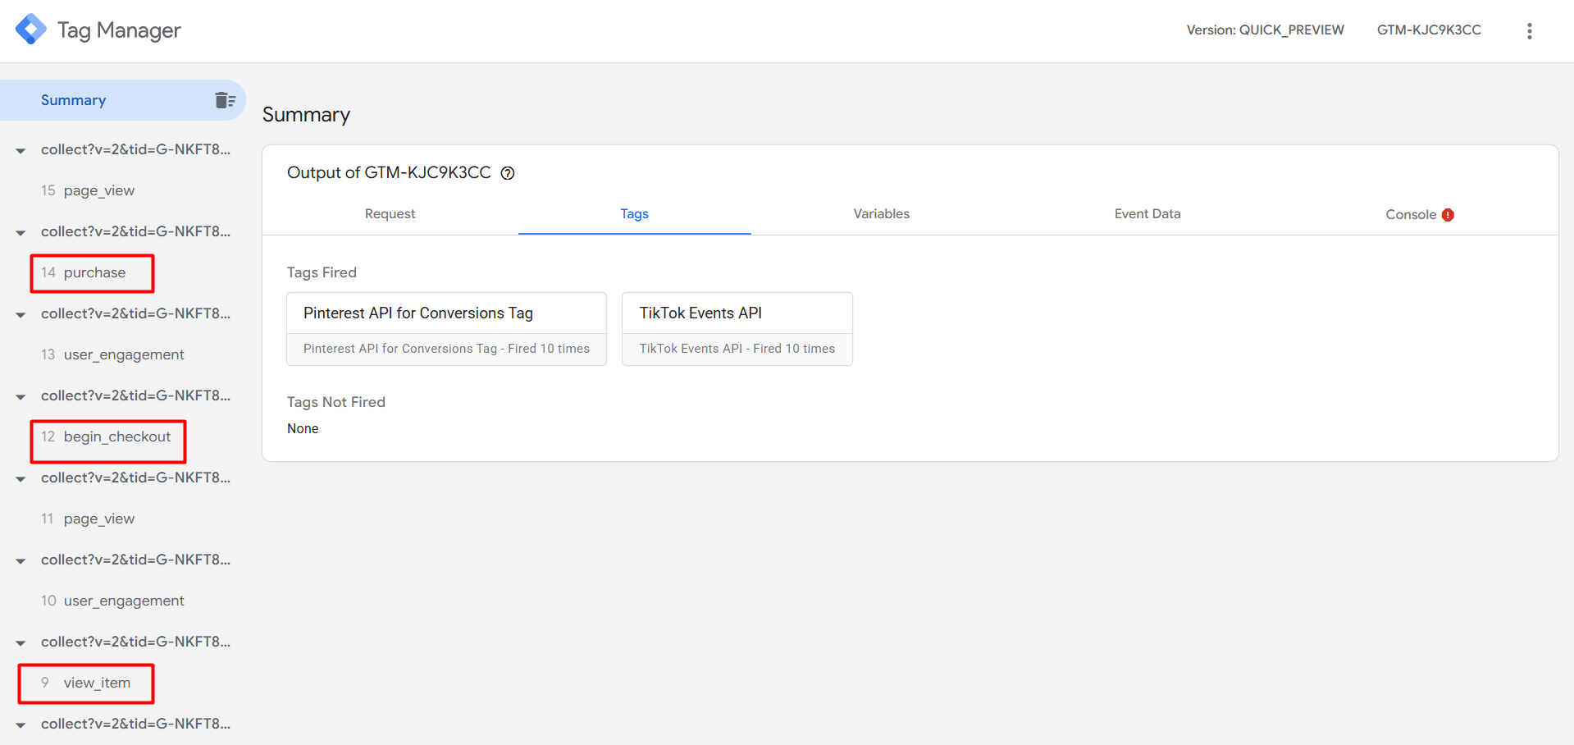This screenshot has height=745, width=1574.
Task: Click the Tag Manager logo icon
Action: coord(31,30)
